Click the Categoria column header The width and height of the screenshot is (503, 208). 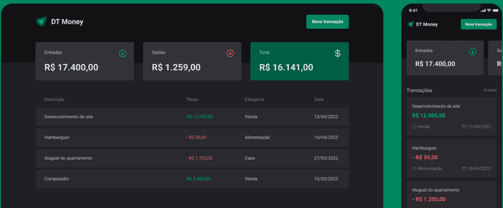(x=254, y=100)
